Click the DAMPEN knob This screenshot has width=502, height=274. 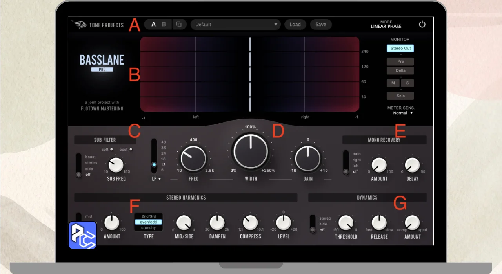click(x=217, y=222)
